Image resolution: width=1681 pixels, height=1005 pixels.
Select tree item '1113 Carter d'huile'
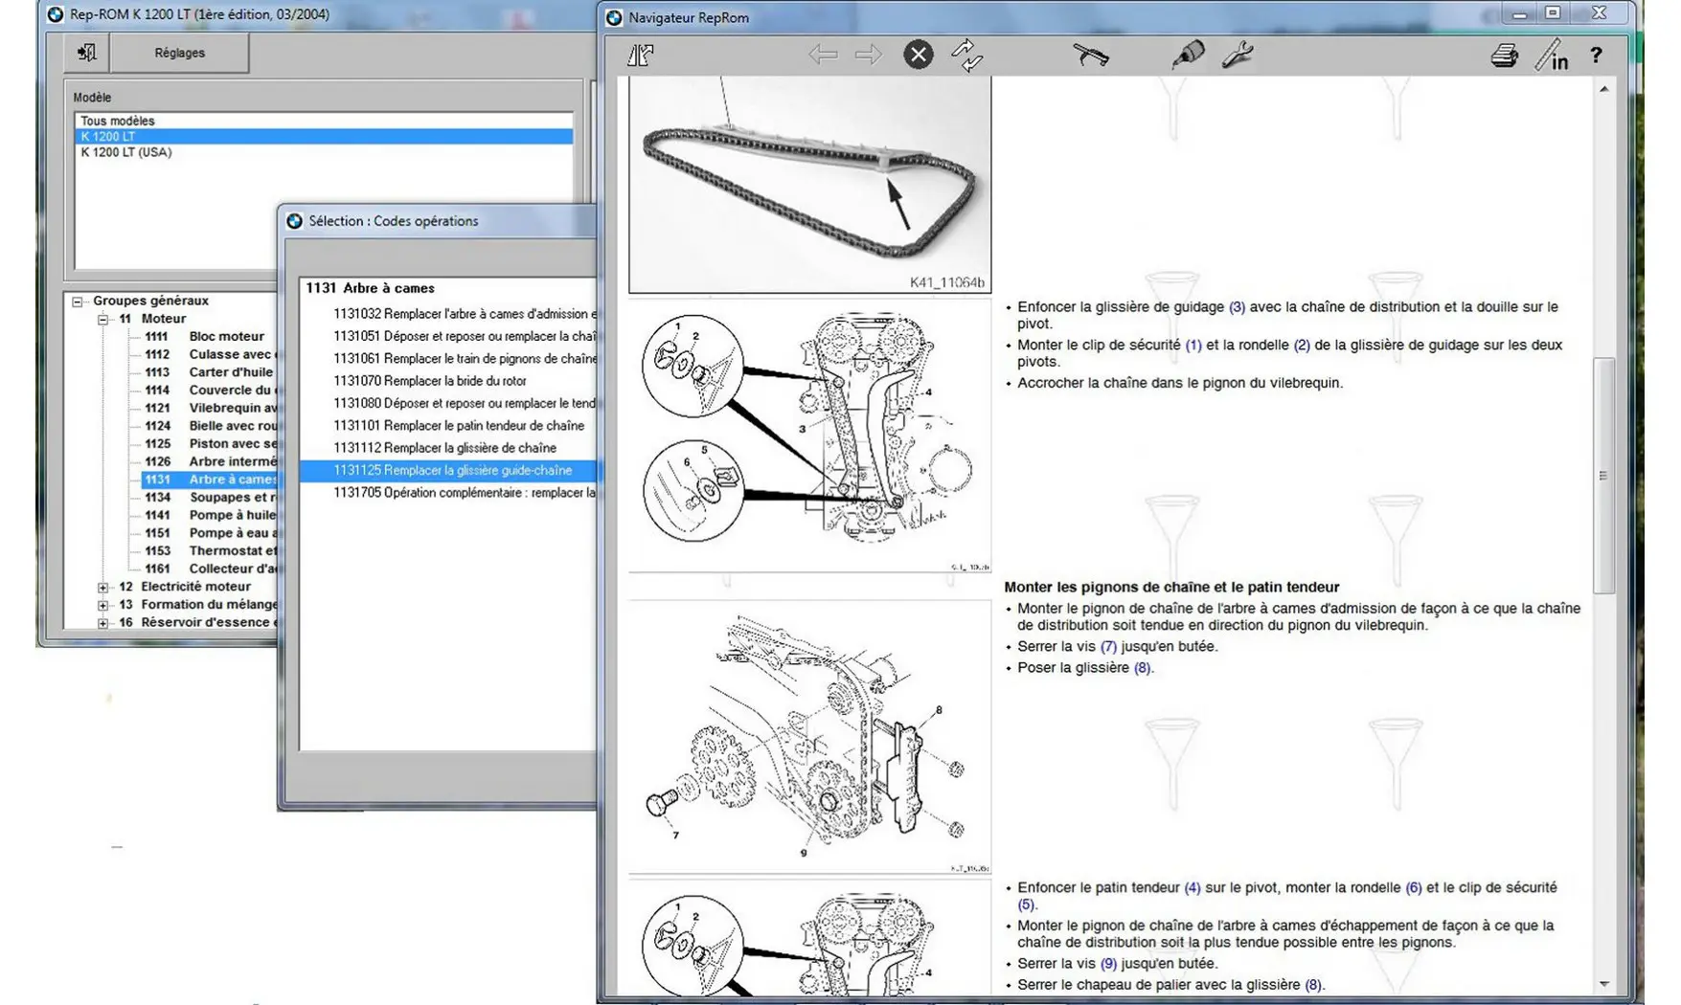point(209,372)
